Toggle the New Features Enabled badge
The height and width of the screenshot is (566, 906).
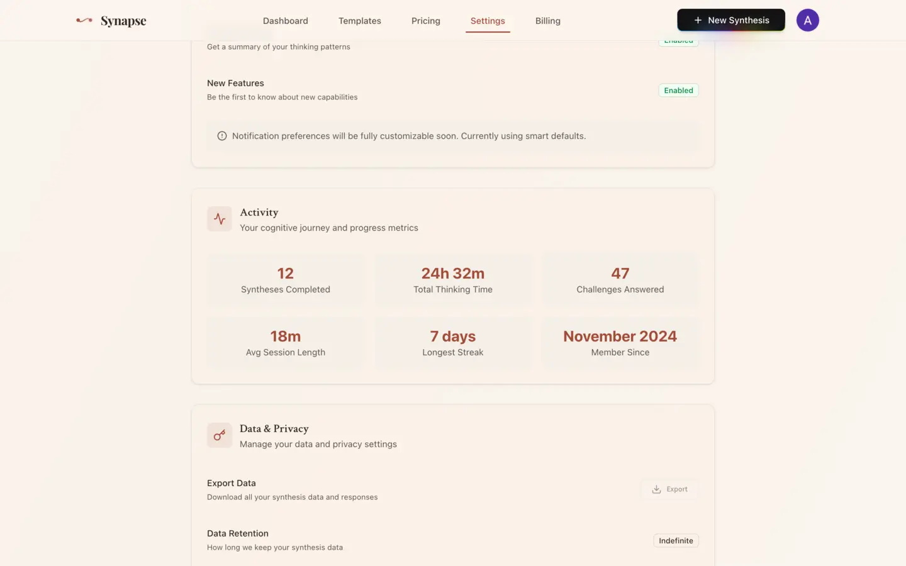tap(678, 91)
